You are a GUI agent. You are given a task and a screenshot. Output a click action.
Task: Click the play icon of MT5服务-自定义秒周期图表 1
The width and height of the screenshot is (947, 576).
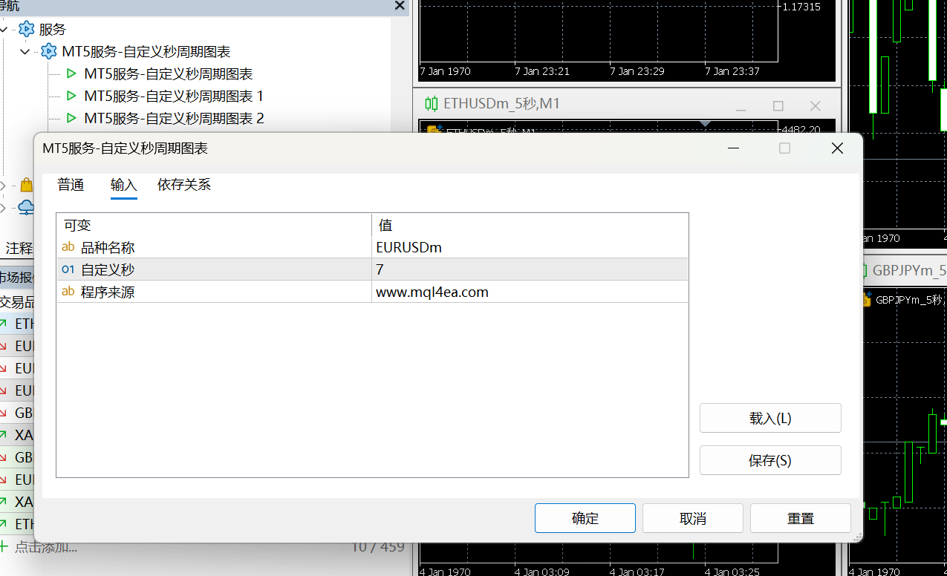(x=71, y=96)
